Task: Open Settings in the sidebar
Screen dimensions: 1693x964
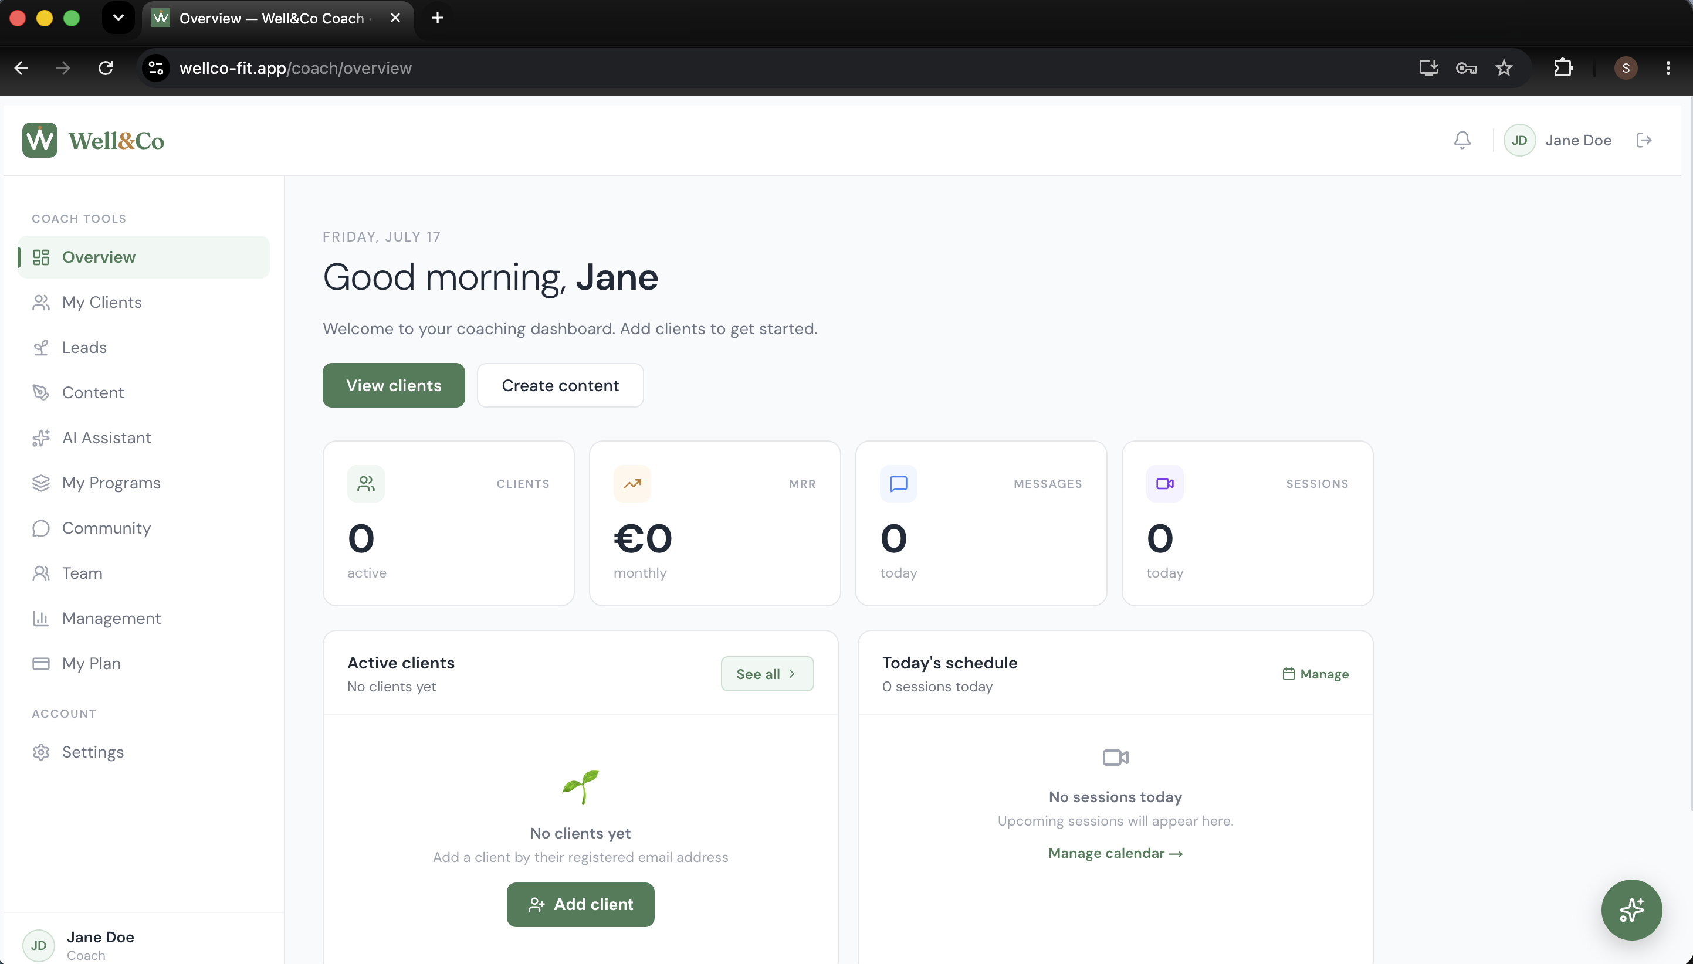Action: pyautogui.click(x=144, y=752)
